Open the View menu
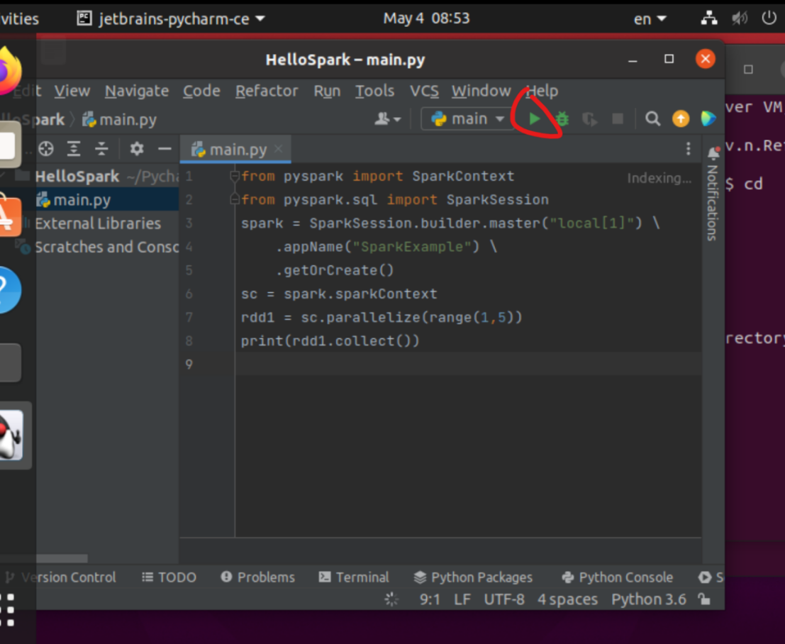 pos(72,91)
